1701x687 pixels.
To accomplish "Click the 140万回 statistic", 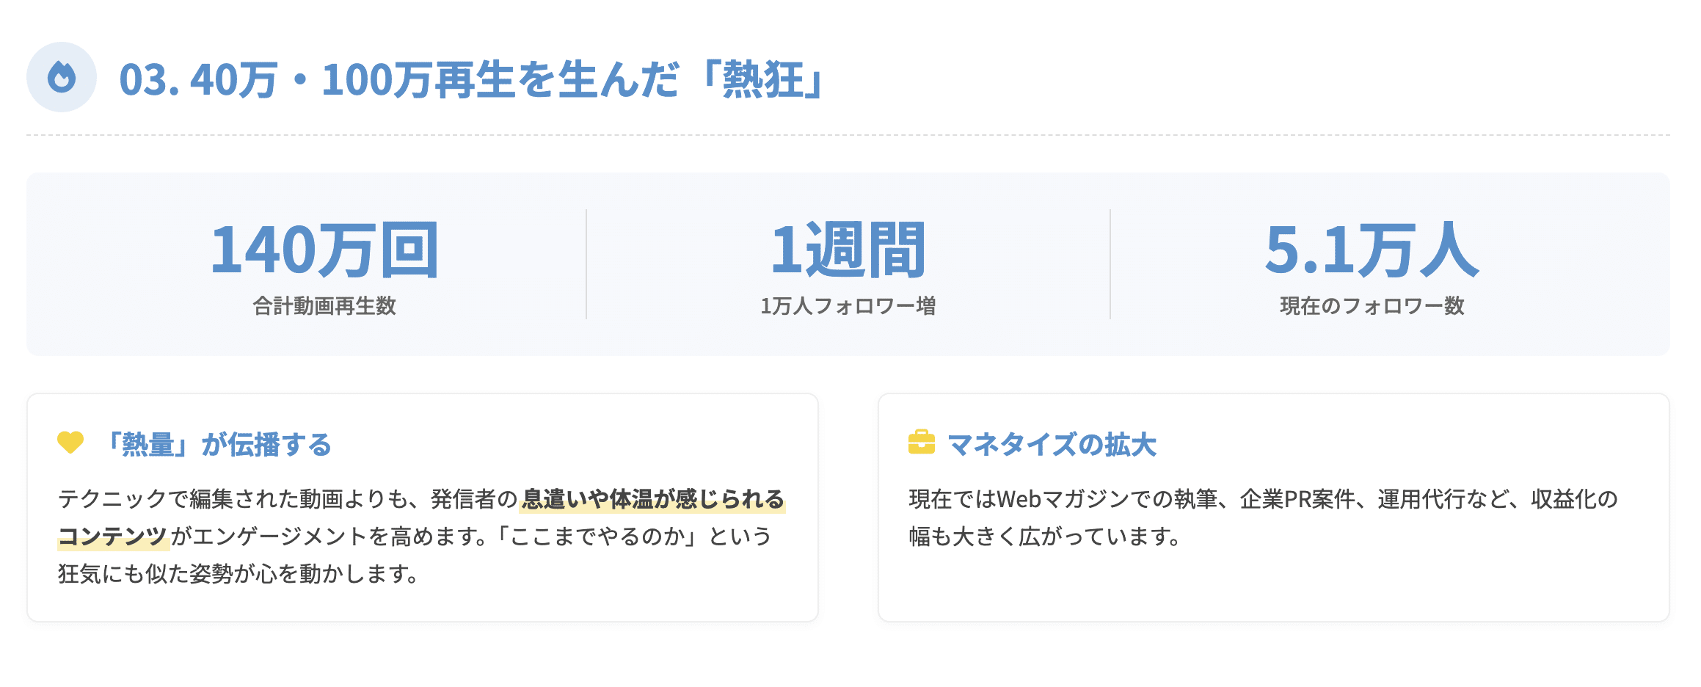I will click(x=324, y=250).
